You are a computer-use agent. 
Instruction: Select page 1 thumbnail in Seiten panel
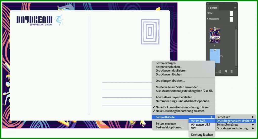pos(215,36)
